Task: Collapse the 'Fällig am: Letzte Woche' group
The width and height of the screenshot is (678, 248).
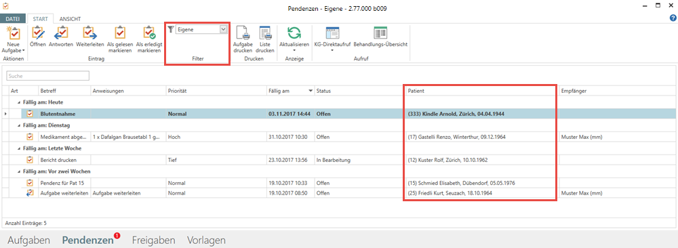Action: [x=18, y=148]
